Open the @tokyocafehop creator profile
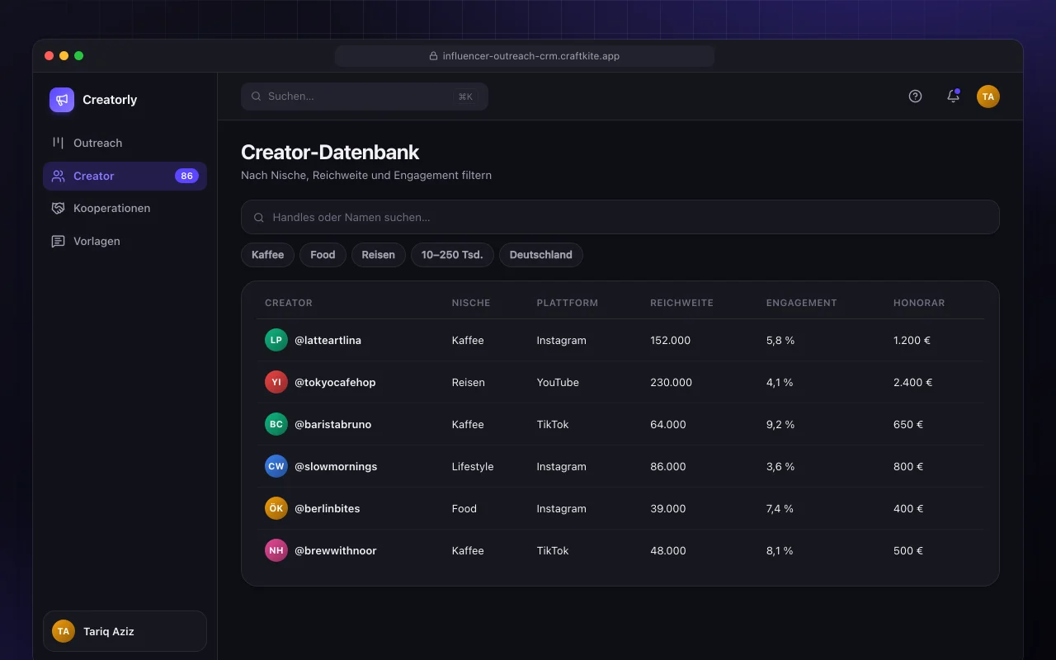 pos(335,382)
